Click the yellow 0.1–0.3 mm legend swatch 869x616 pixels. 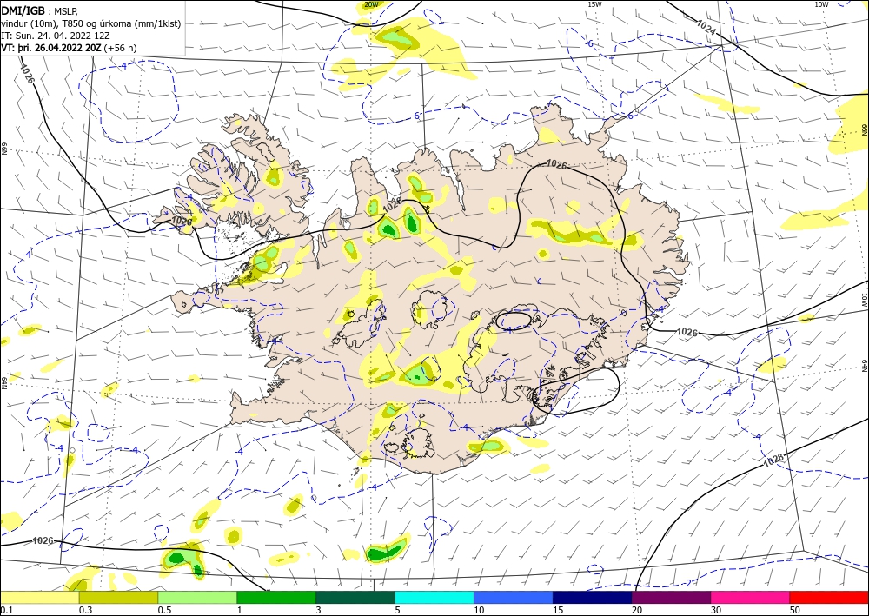39,597
